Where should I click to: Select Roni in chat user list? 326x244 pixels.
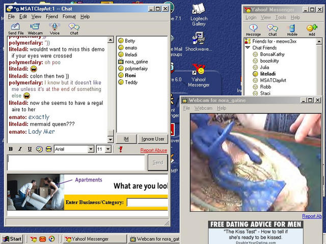point(127,75)
